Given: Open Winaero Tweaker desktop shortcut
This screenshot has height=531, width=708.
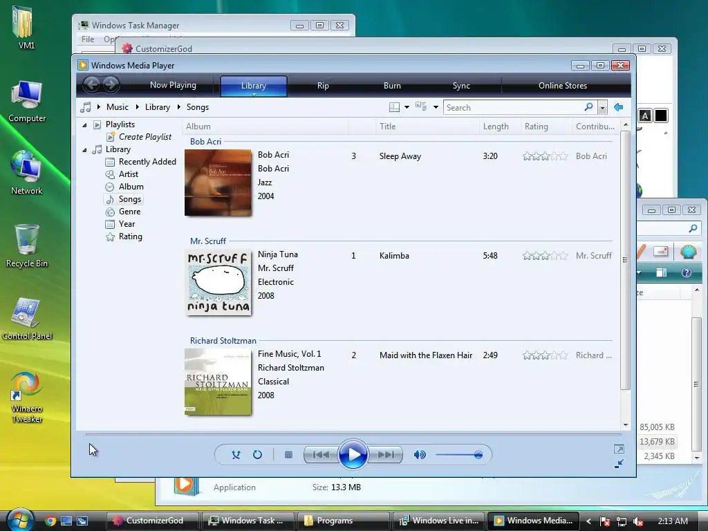Looking at the screenshot, I should pos(27,398).
